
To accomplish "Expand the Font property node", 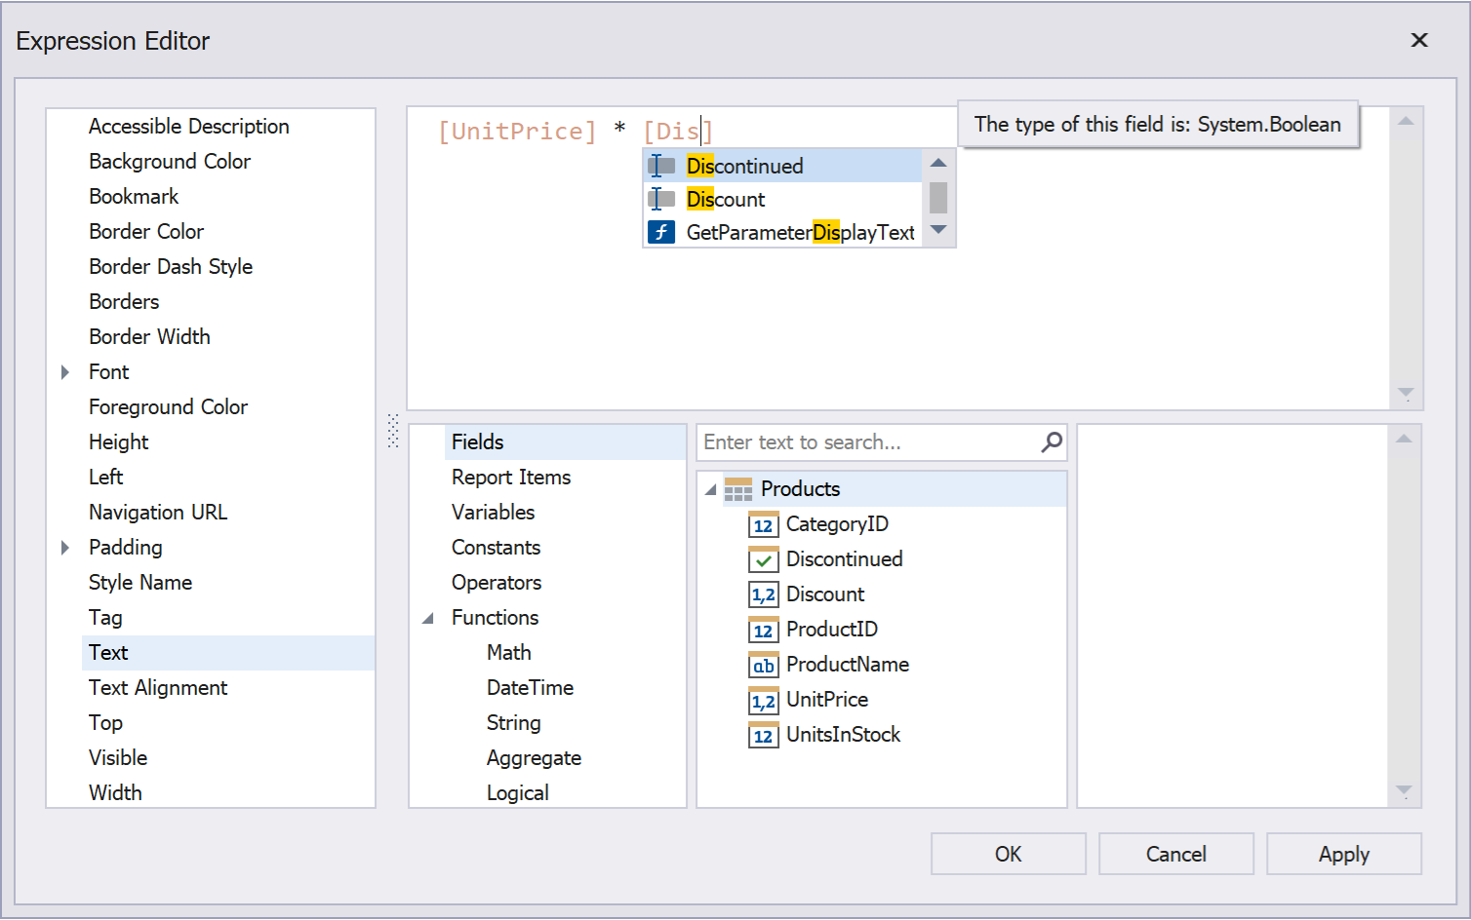I will [x=65, y=372].
